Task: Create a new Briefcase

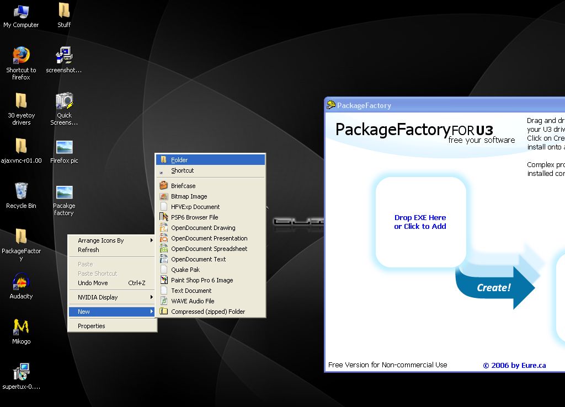Action: (211, 186)
